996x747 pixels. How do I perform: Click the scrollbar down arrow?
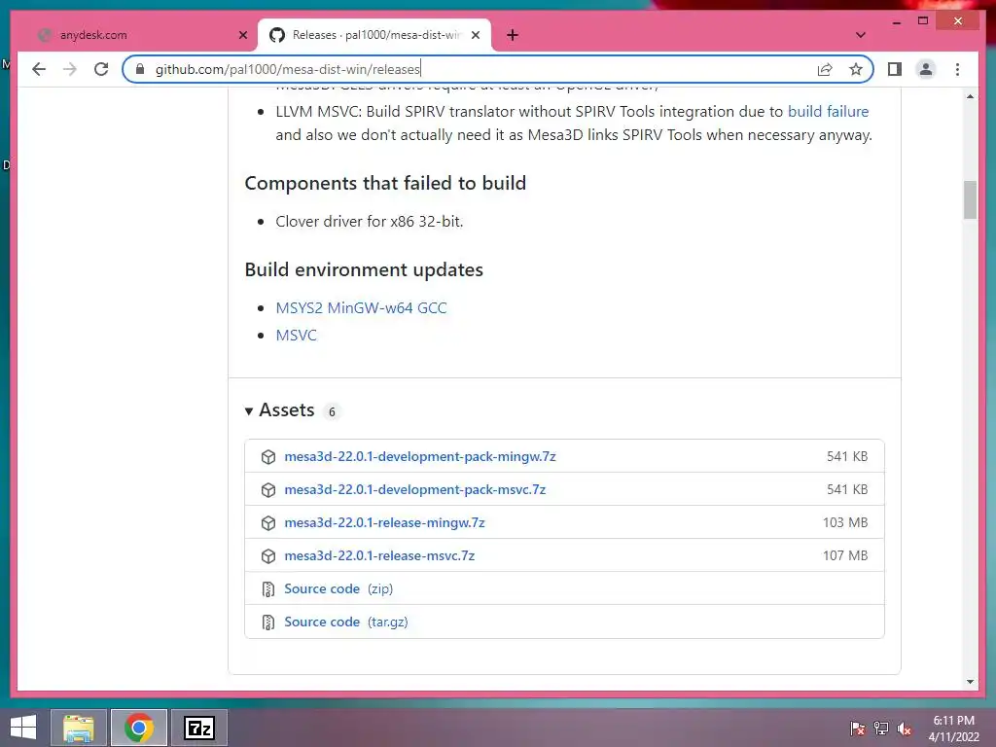[970, 682]
